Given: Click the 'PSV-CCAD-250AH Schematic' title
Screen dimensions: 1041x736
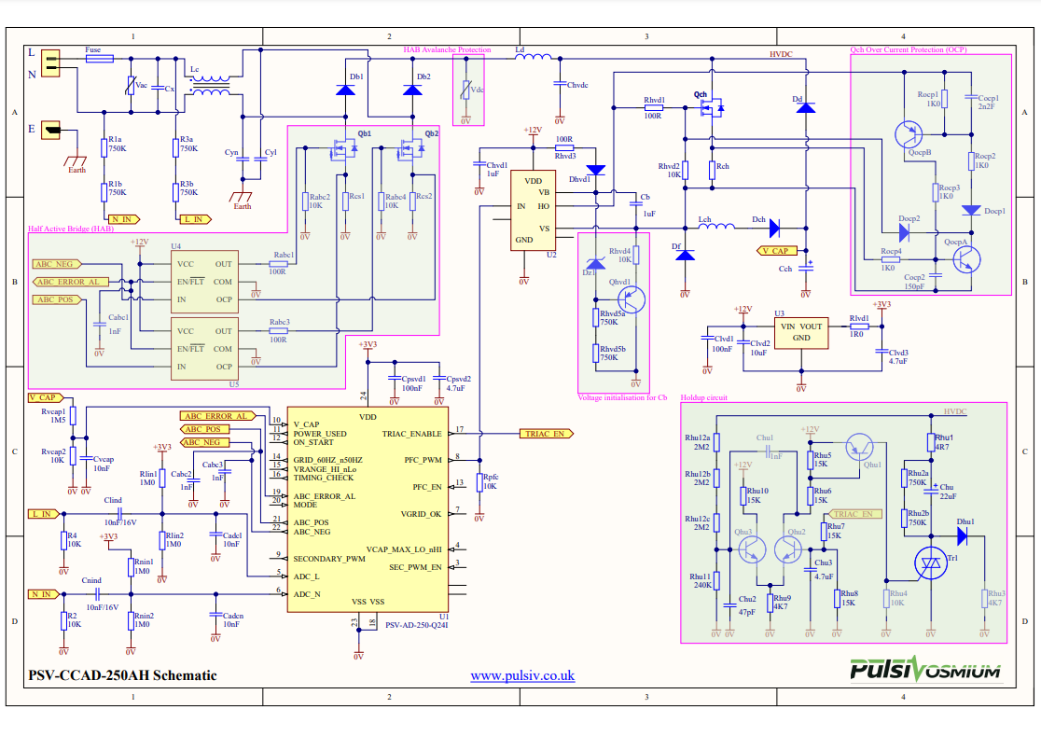Looking at the screenshot, I should pos(122,675).
